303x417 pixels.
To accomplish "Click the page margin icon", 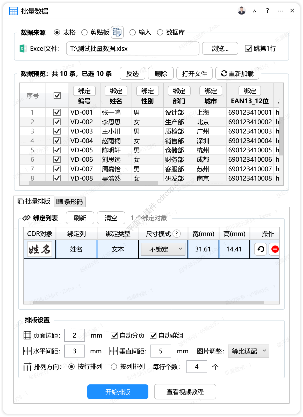I will pos(27,335).
